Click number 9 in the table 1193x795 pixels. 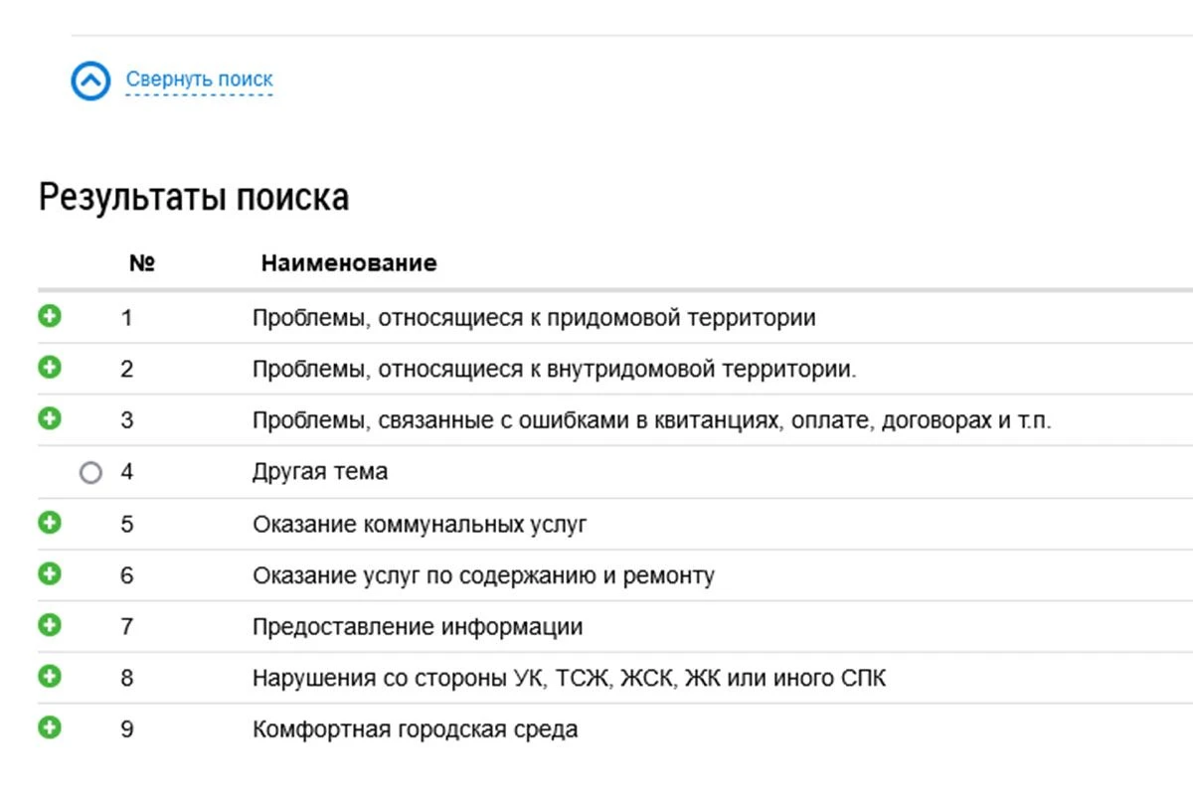127,729
